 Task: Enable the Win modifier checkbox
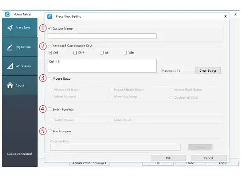click(x=125, y=53)
